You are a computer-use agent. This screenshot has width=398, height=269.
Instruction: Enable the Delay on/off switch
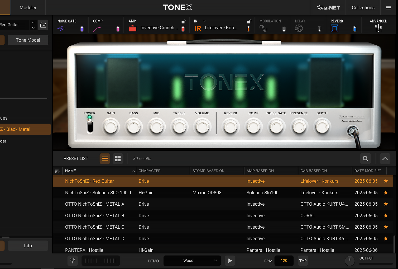320,29
